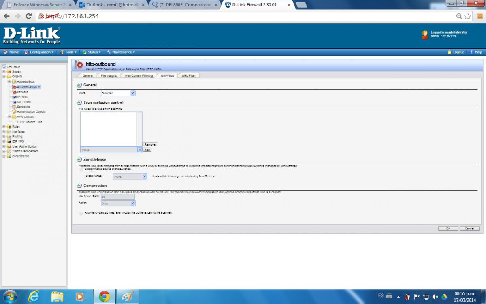
Task: Open the Tools menu
Action: tap(68, 52)
